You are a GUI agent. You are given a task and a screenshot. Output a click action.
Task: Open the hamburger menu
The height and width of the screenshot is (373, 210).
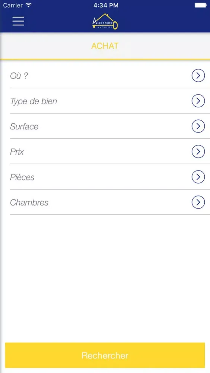click(x=18, y=21)
